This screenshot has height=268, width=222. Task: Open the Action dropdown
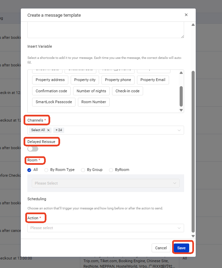click(106, 228)
